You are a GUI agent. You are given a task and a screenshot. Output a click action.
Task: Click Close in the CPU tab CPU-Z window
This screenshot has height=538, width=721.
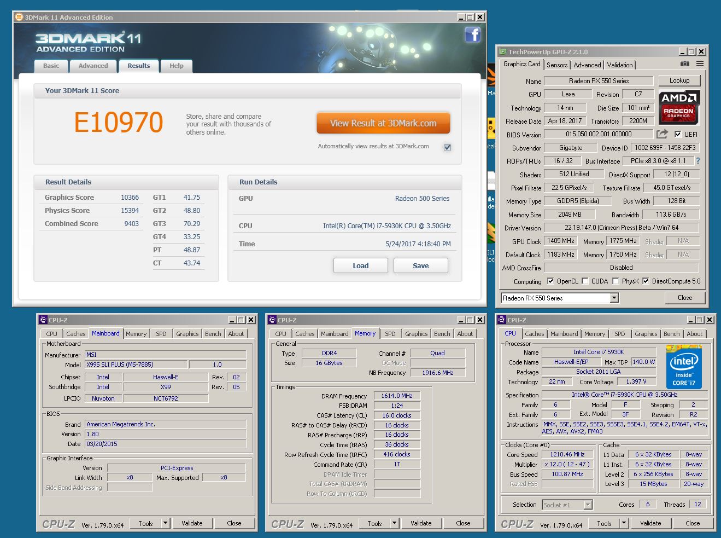[x=693, y=523]
